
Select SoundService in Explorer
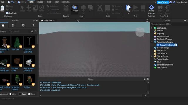coord(163,59)
